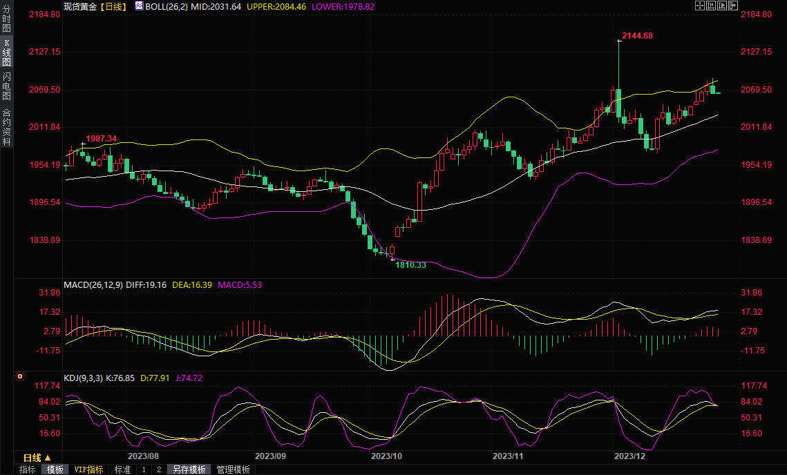787x475 pixels.
Task: Choose the 标准 template
Action: click(122, 469)
